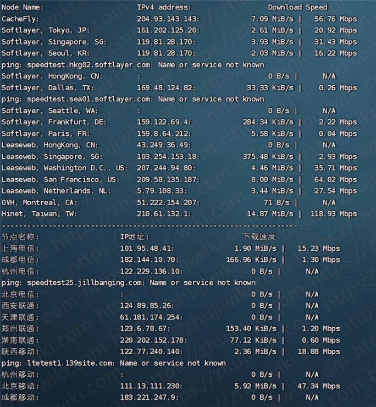Click the 56.76 Mbps speed value
Screen dimensions: 376x407
pos(336,19)
